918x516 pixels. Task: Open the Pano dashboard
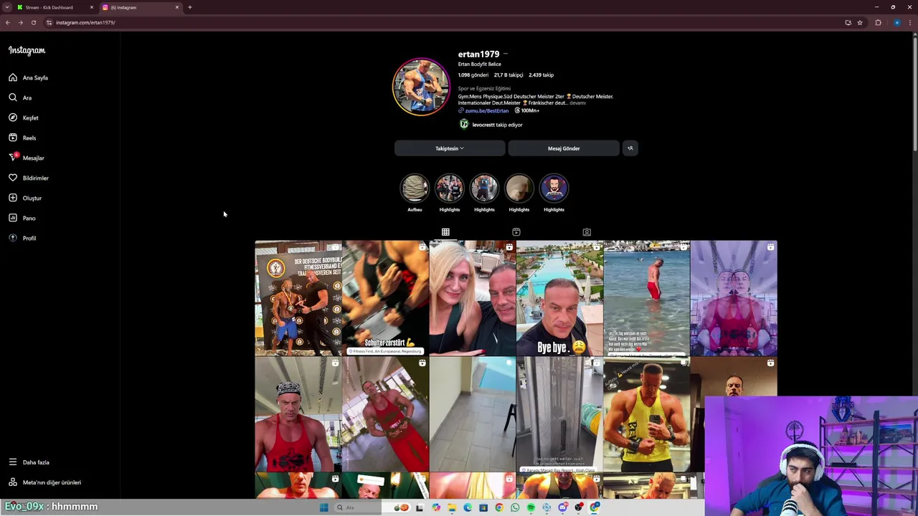pos(22,218)
